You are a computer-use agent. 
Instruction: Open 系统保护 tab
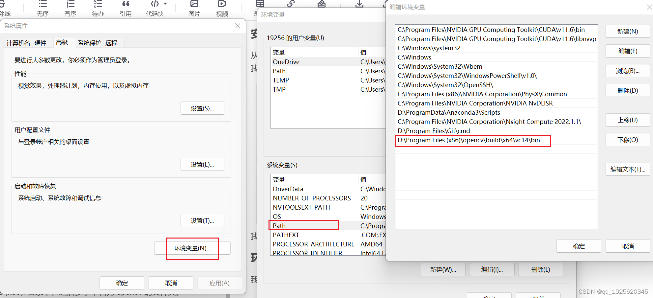tap(90, 43)
